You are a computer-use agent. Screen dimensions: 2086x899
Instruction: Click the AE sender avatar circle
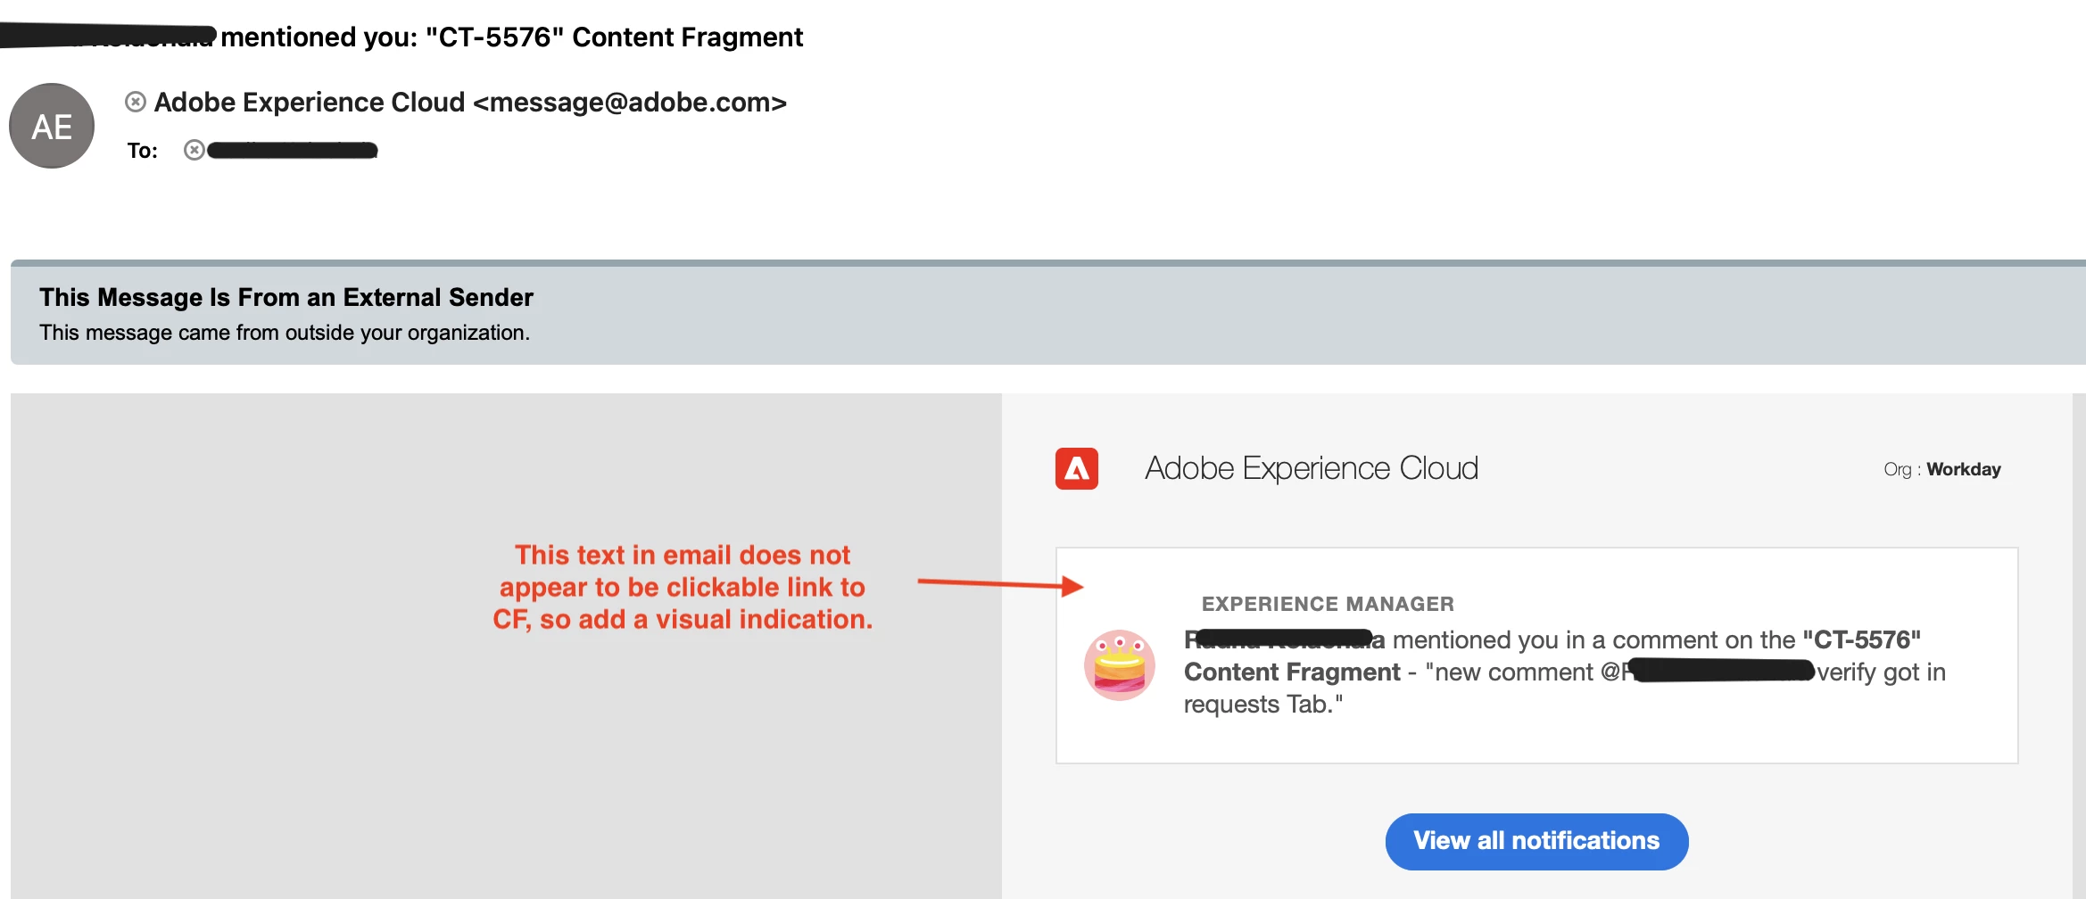click(x=52, y=126)
